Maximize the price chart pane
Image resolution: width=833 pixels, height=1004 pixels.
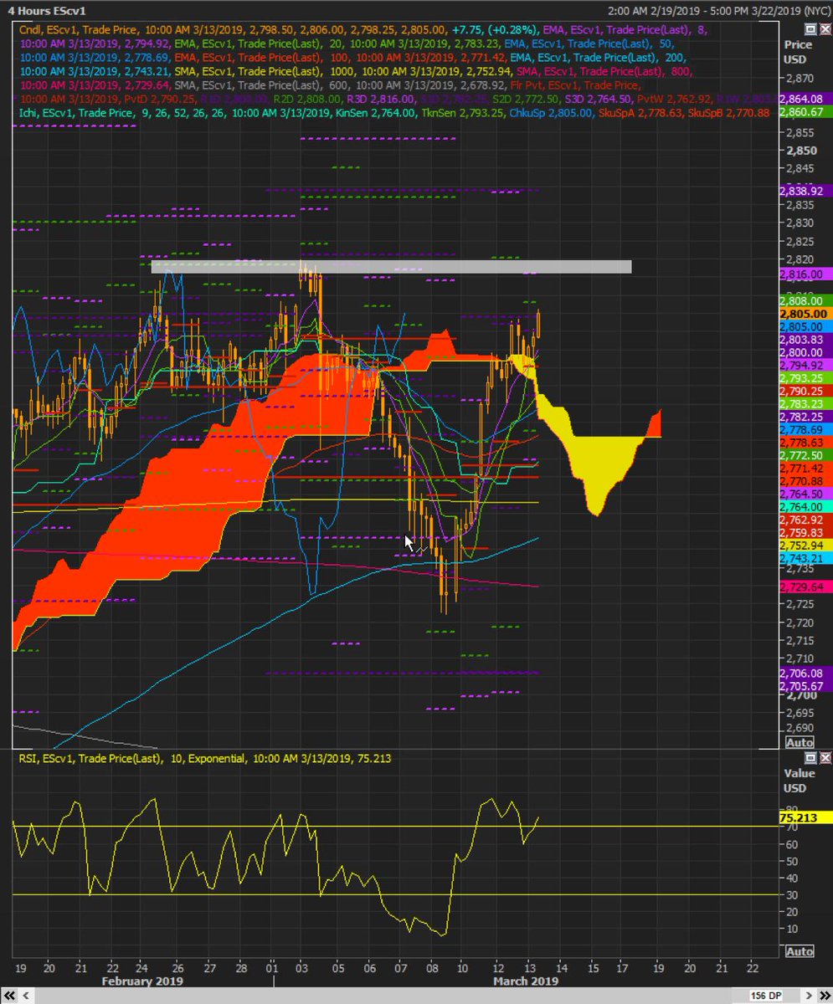pyautogui.click(x=810, y=29)
